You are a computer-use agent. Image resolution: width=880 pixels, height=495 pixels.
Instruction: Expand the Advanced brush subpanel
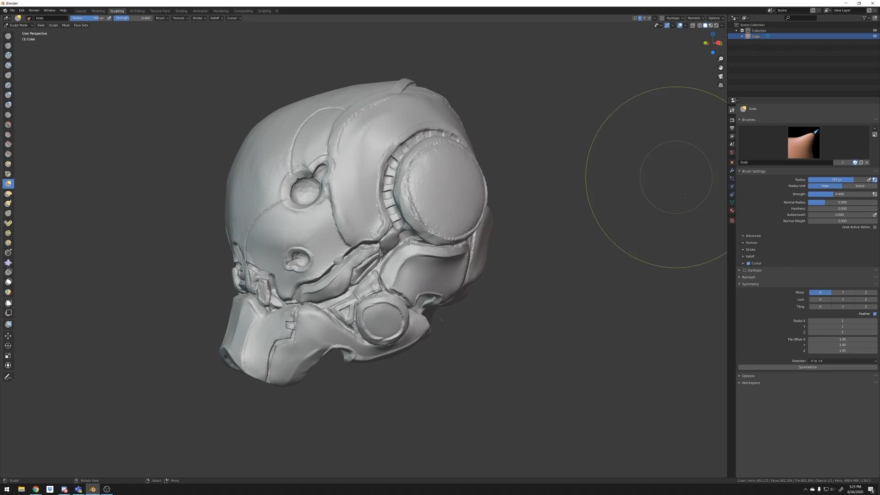coord(753,236)
